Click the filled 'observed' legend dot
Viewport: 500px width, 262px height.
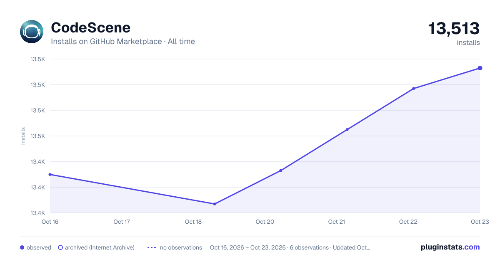22,247
